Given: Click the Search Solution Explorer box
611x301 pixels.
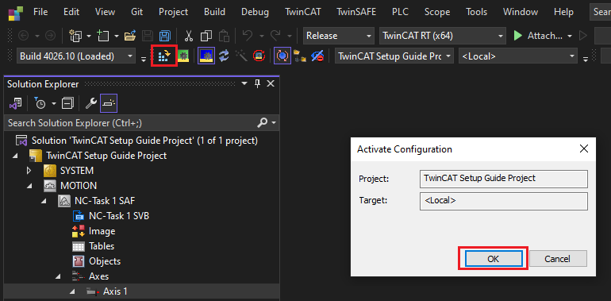Looking at the screenshot, I should 131,123.
